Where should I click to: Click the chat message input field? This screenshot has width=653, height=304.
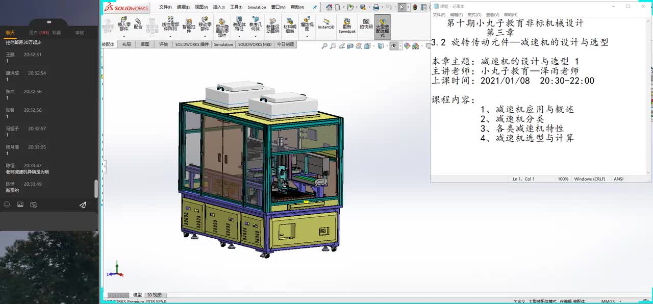[x=49, y=221]
